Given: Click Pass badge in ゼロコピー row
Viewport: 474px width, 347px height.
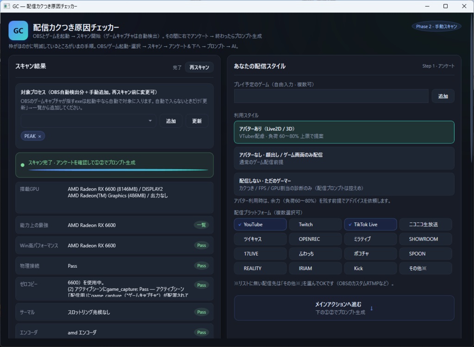Looking at the screenshot, I should (201, 285).
